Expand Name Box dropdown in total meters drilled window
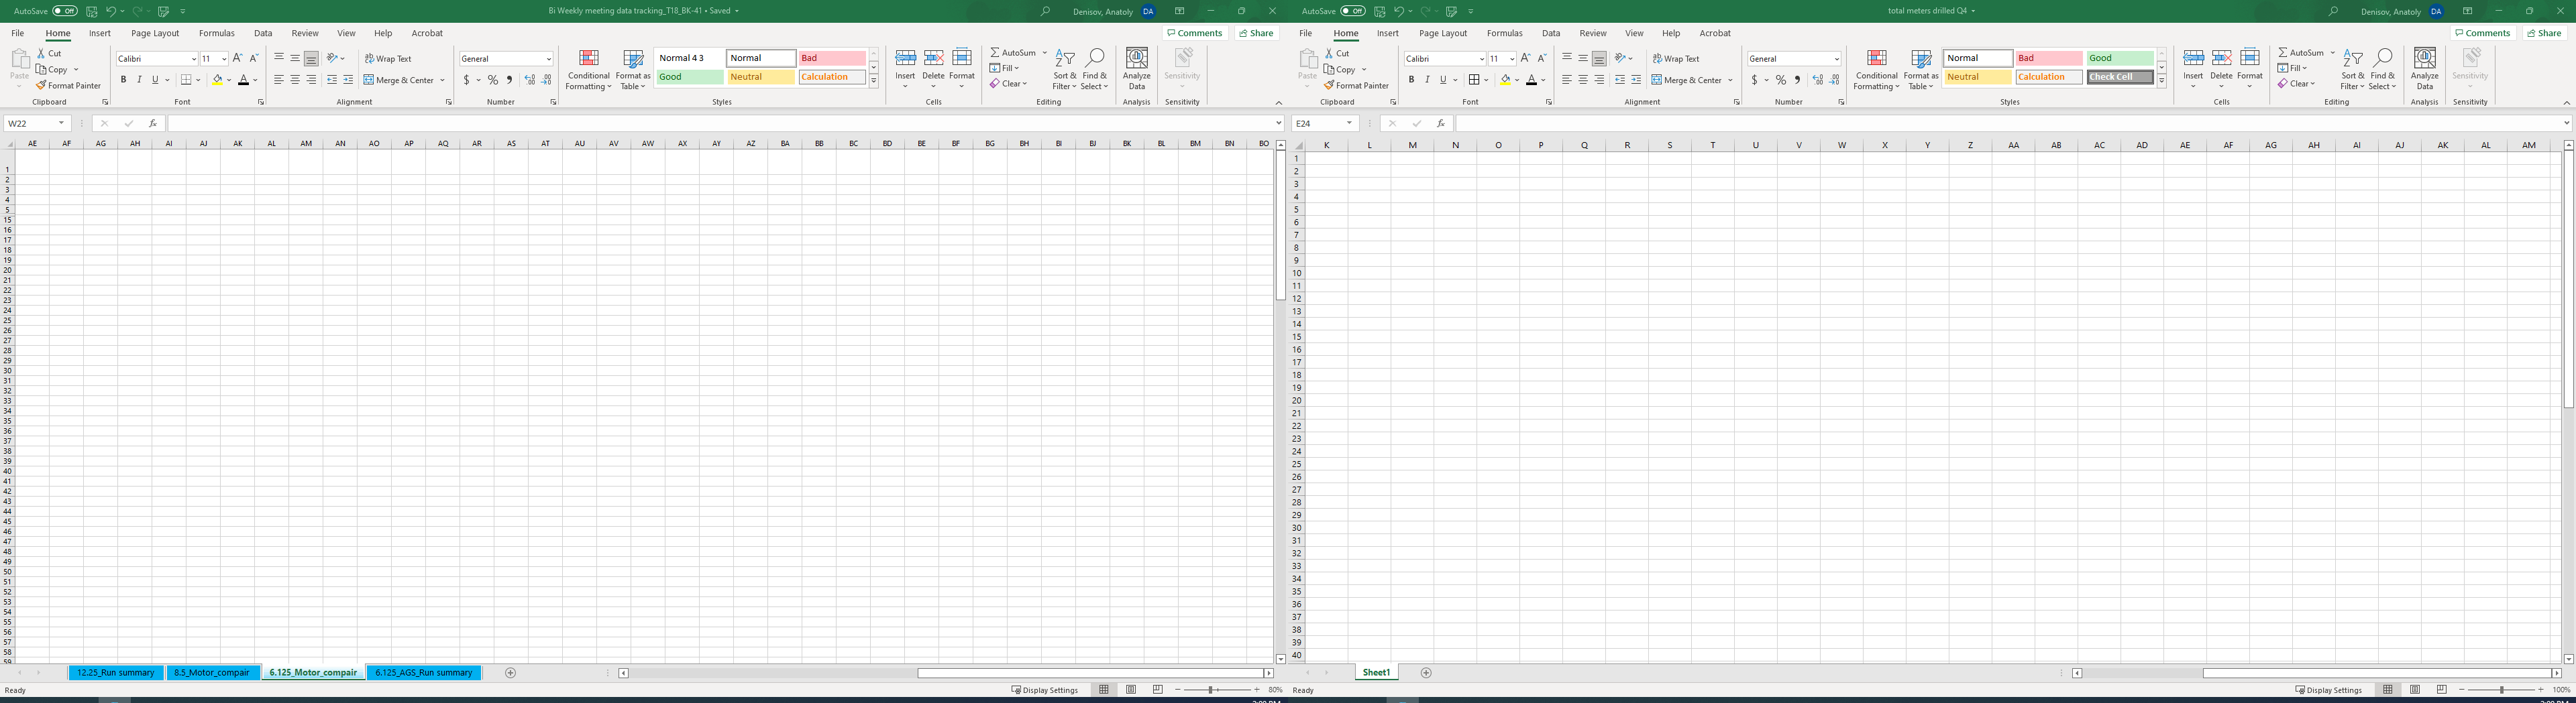The image size is (2576, 703). 1349,124
